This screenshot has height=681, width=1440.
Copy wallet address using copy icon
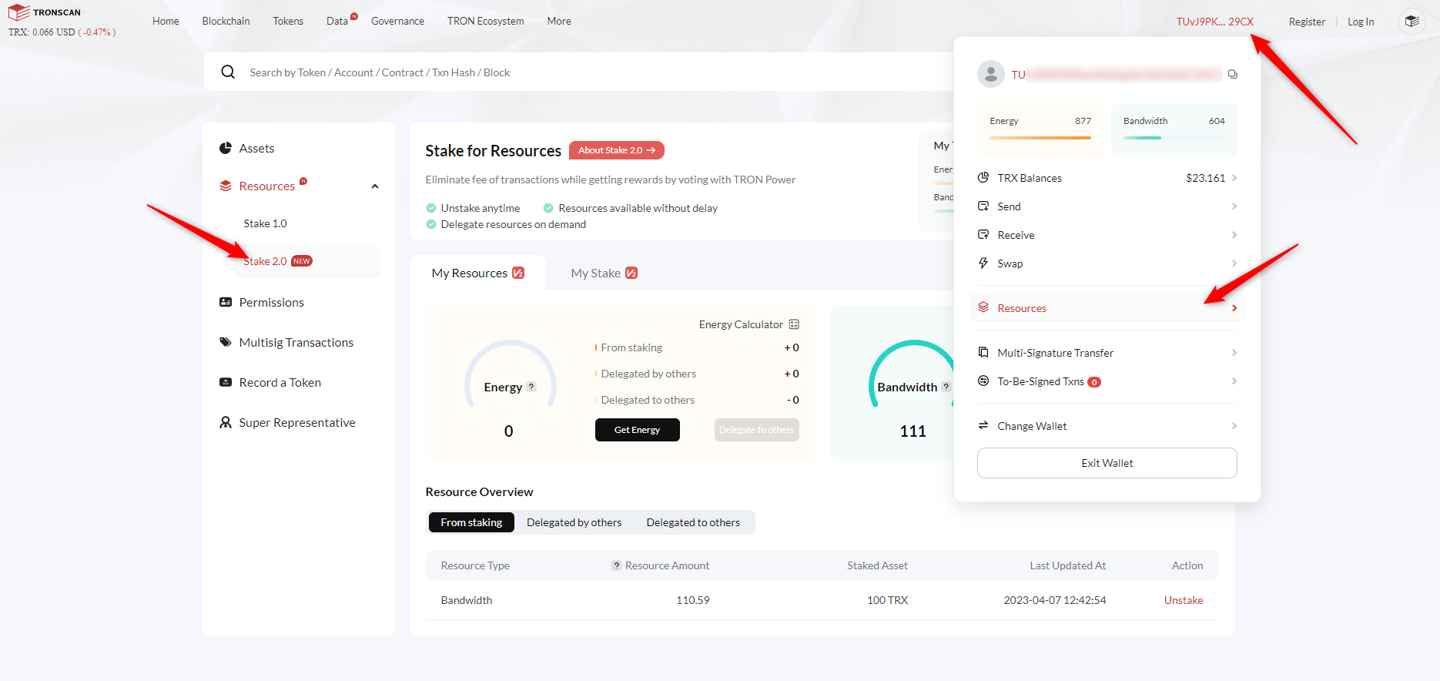point(1232,75)
